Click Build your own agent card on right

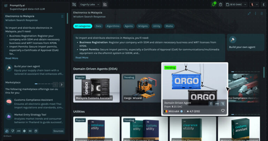point(245,42)
